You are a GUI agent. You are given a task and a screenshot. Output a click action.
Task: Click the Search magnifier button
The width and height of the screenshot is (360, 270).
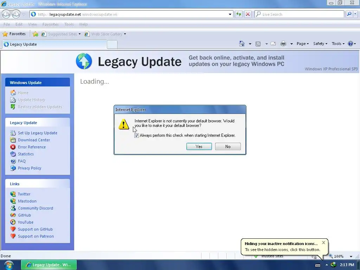(349, 14)
